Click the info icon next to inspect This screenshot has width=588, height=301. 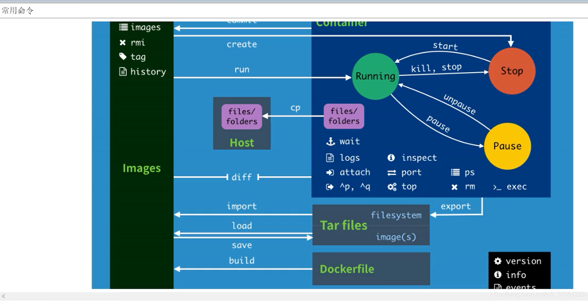391,158
